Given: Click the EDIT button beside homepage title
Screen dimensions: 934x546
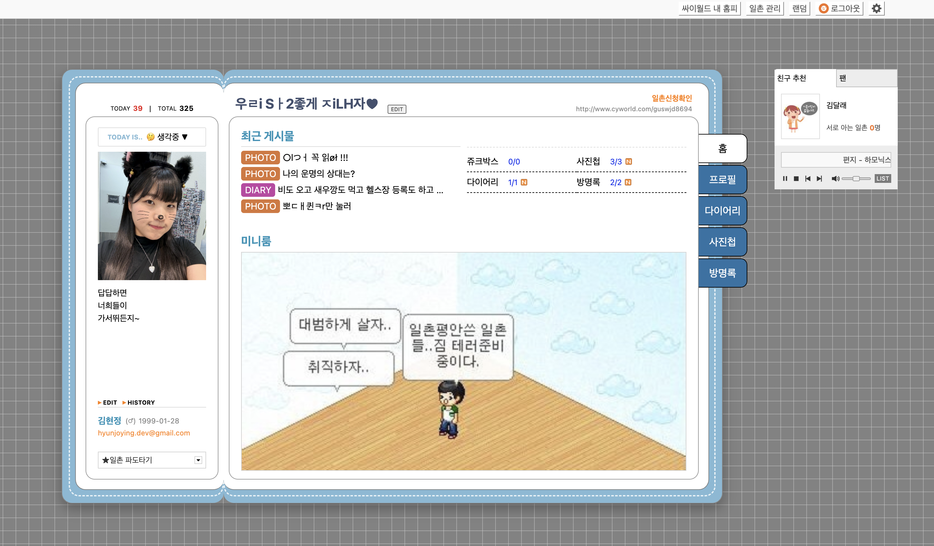Looking at the screenshot, I should point(397,109).
